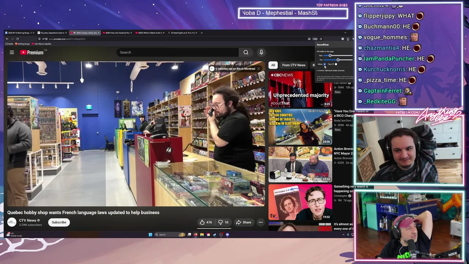
Task: Click the Firefox account icon in toolbar
Action: click(343, 39)
